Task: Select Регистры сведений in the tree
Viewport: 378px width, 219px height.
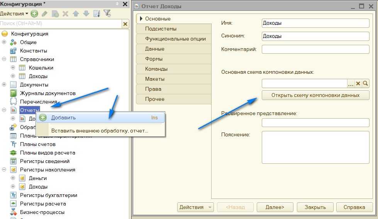Action: pos(45,161)
